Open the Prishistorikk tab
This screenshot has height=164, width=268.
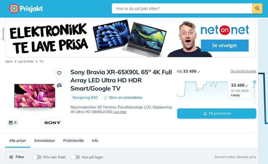(x=73, y=141)
